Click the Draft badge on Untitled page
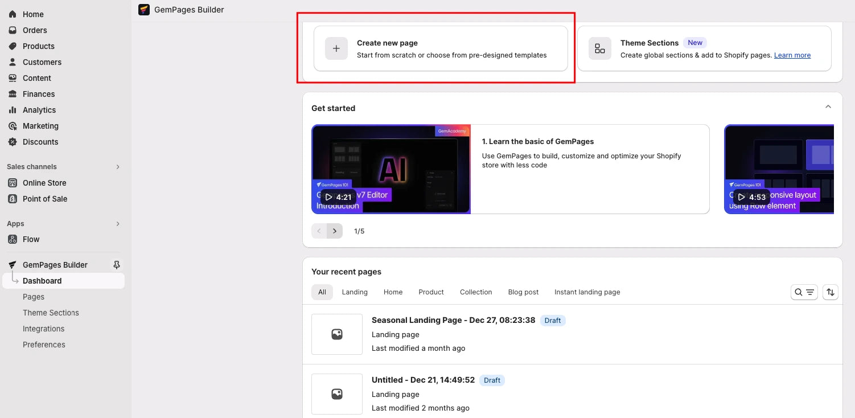Image resolution: width=855 pixels, height=418 pixels. (492, 380)
